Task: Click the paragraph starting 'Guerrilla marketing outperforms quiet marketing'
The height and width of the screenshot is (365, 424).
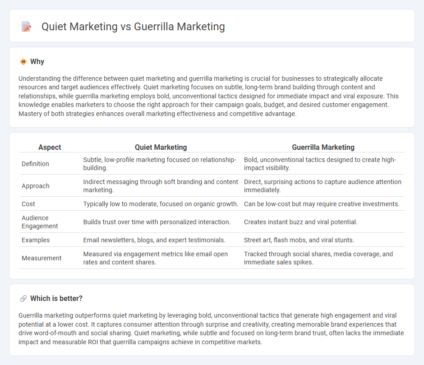Action: 211,328
